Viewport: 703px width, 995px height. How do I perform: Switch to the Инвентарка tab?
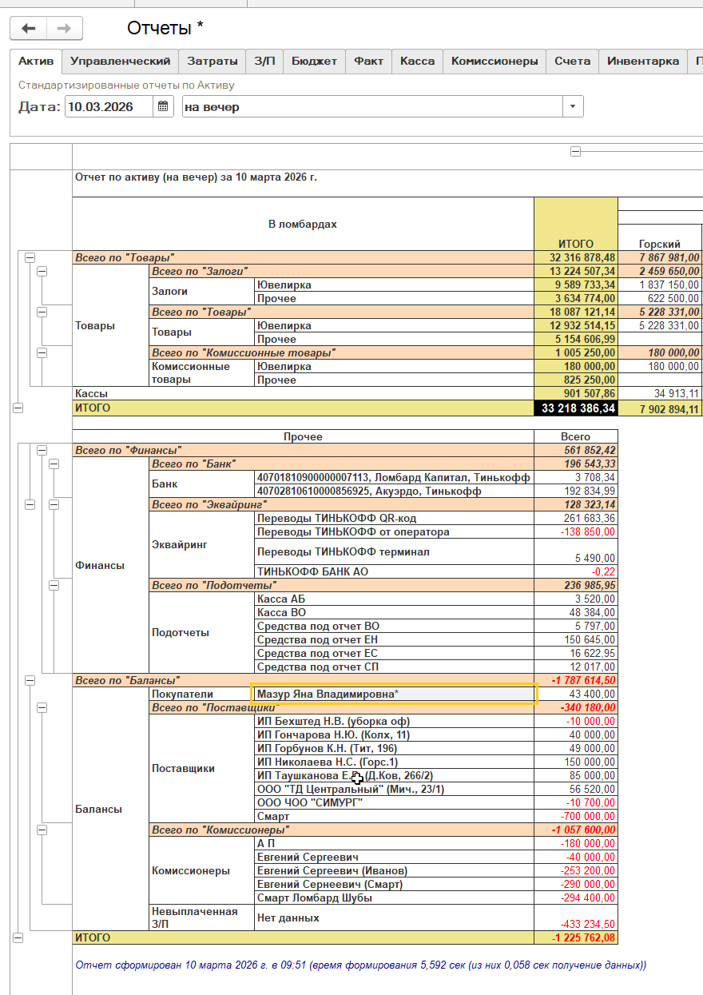[x=642, y=61]
